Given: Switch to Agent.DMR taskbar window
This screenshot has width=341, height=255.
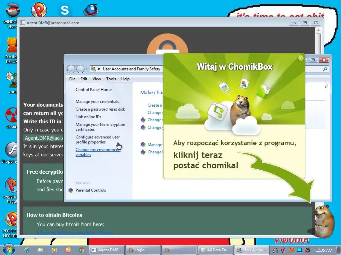Looking at the screenshot, I should [x=107, y=250].
